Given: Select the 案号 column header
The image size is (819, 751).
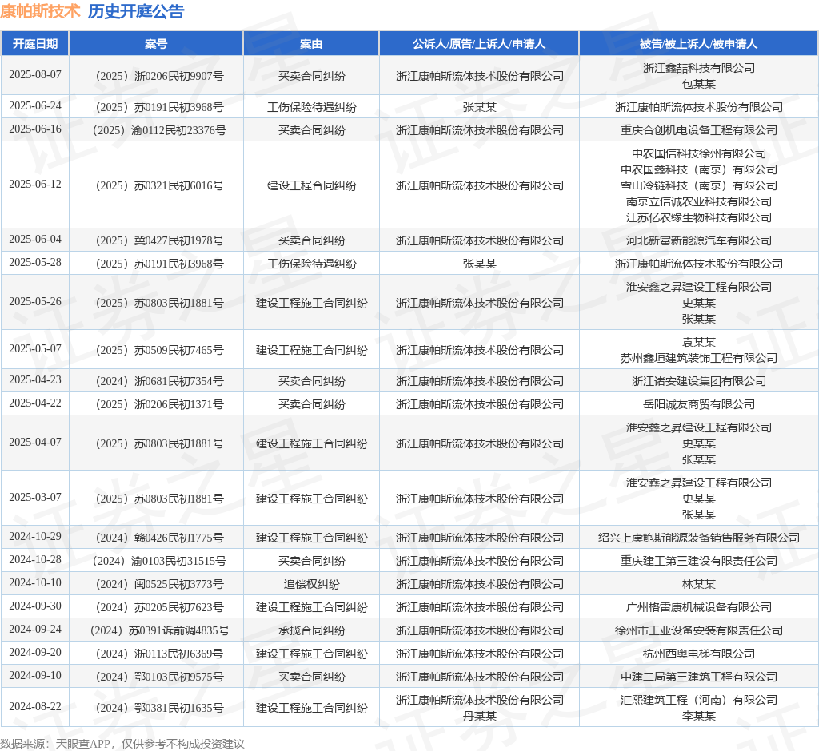Looking at the screenshot, I should [x=156, y=44].
